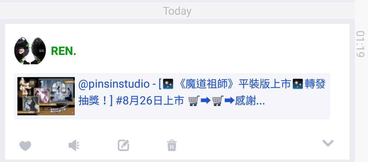Viewport: 368px width, 162px height.
Task: Click the 01:19 timestamp beside the post
Action: point(360,44)
